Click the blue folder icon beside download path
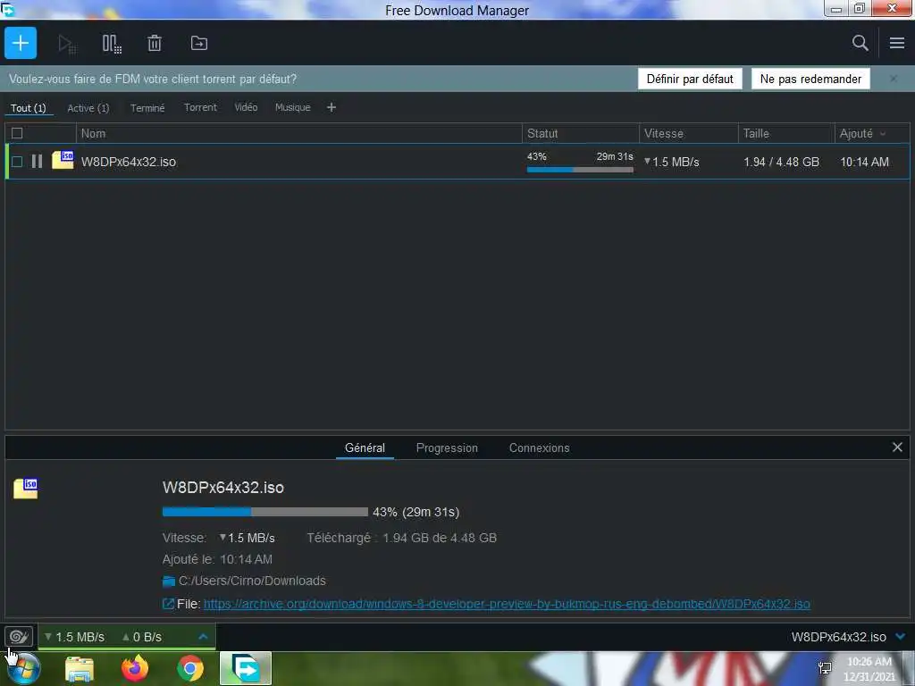Image resolution: width=915 pixels, height=686 pixels. click(x=169, y=581)
